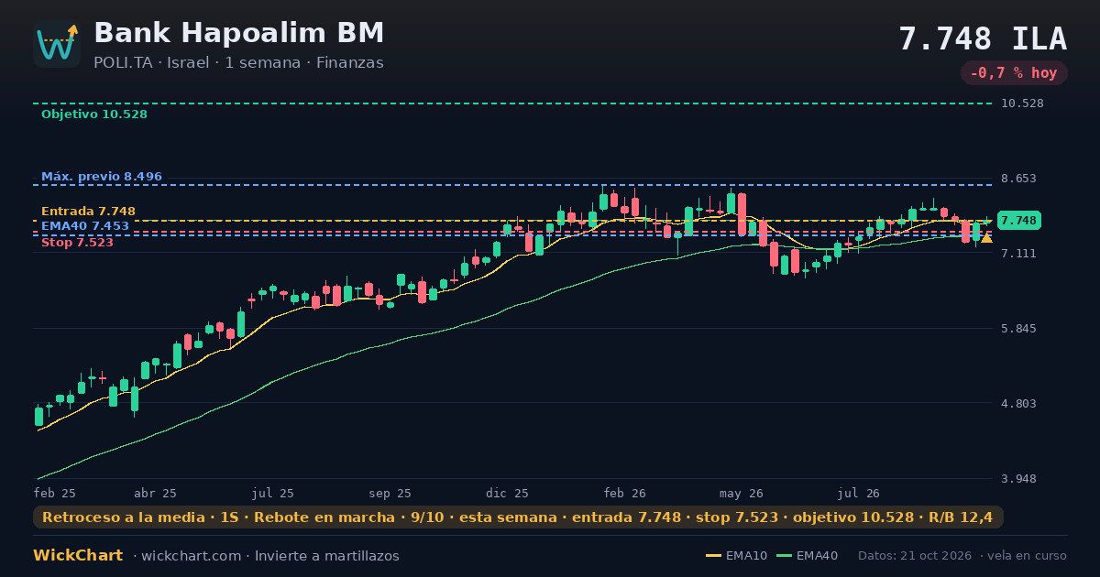Click the 7.748 ILA price header
The width and height of the screenshot is (1100, 577).
pyautogui.click(x=983, y=39)
